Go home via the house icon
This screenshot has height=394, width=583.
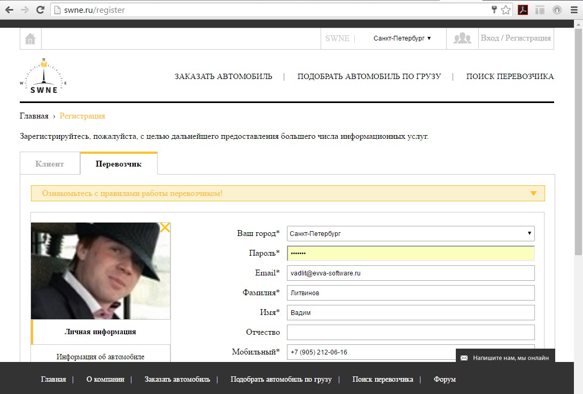(x=30, y=38)
